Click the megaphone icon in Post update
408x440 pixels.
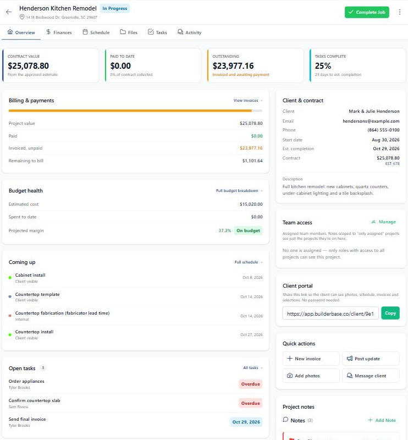[x=350, y=359]
